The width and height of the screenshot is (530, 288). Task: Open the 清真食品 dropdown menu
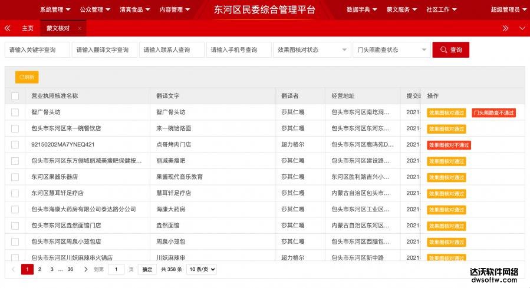coord(135,9)
